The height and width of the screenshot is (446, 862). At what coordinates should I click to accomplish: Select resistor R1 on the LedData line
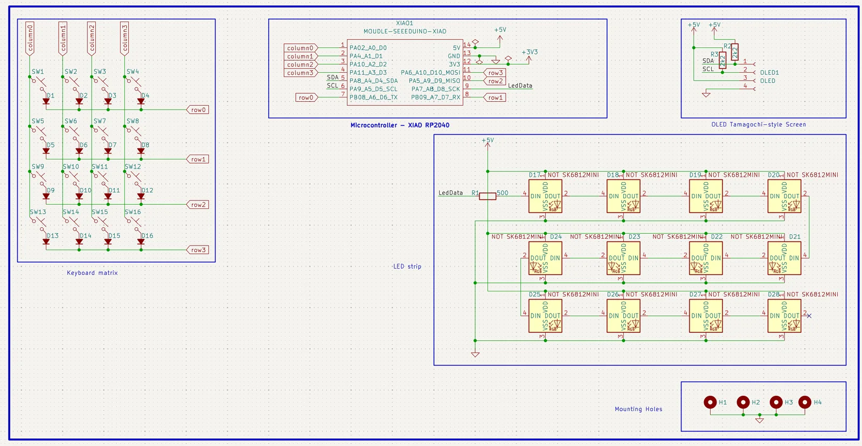click(488, 197)
